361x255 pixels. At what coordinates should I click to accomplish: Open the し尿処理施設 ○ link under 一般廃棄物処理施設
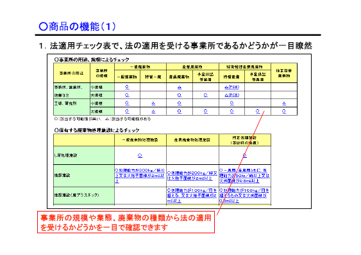pos(140,155)
